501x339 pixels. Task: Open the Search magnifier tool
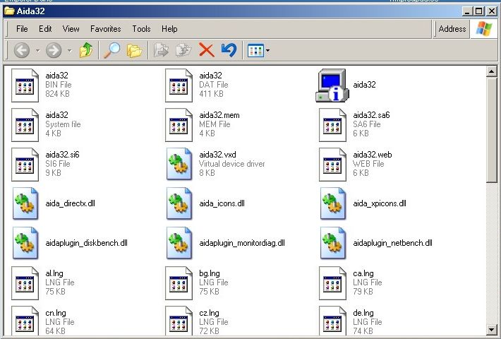tap(111, 50)
